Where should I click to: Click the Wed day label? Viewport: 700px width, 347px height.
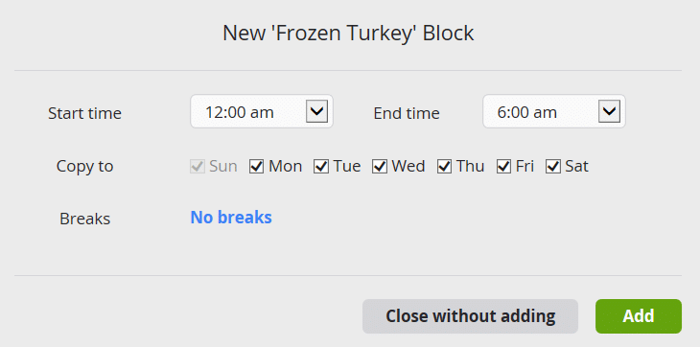408,167
